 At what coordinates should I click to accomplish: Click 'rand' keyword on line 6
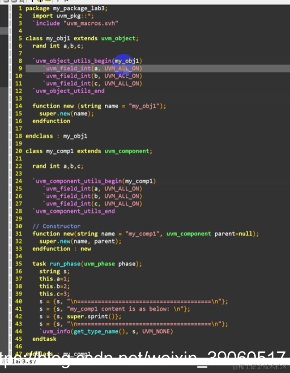tap(39, 46)
